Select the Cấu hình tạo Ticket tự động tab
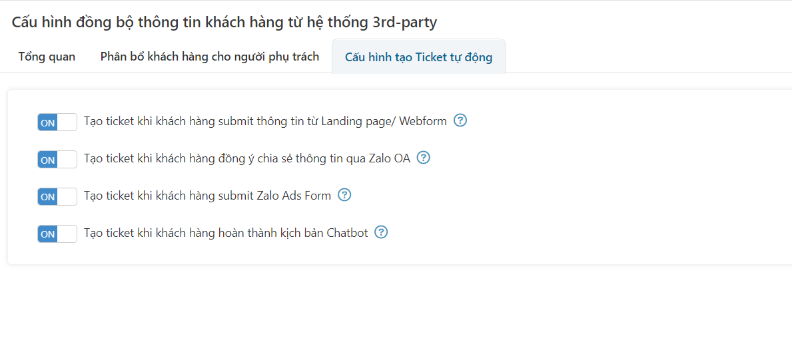Viewport: 792px width, 364px height. [x=419, y=57]
